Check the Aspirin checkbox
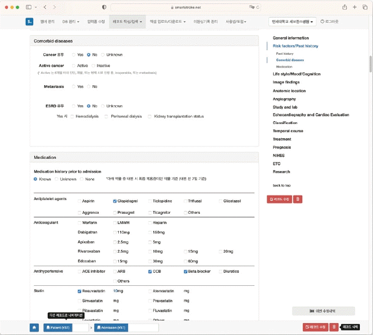 pyautogui.click(x=79, y=201)
